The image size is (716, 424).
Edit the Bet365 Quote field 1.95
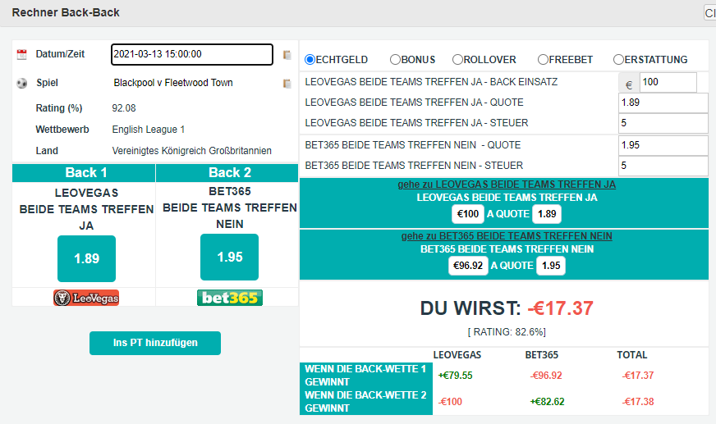coord(663,145)
